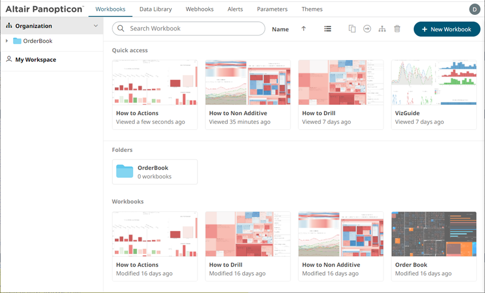
Task: Open the Order Book workbook thumbnail
Action: point(434,234)
